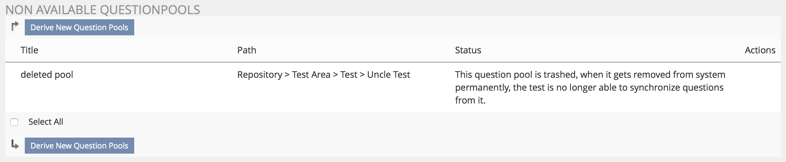Click the Status column header

pos(468,50)
